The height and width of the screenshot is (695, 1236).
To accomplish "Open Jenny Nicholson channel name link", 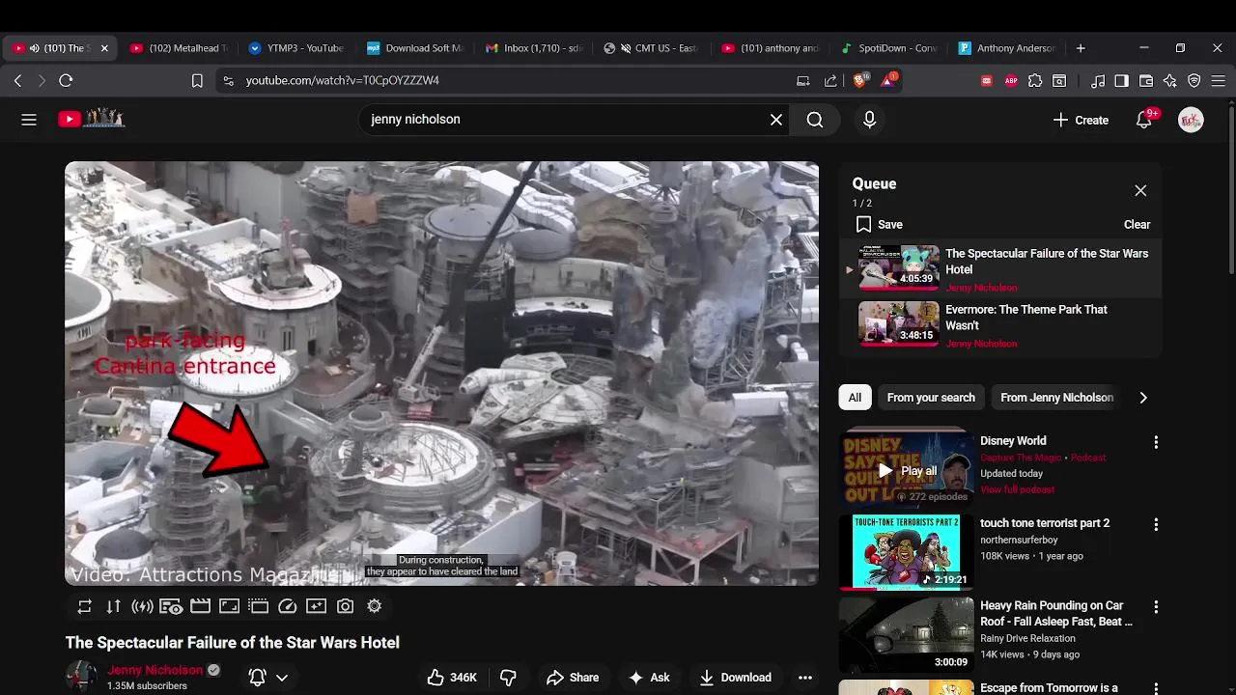I will pyautogui.click(x=155, y=670).
